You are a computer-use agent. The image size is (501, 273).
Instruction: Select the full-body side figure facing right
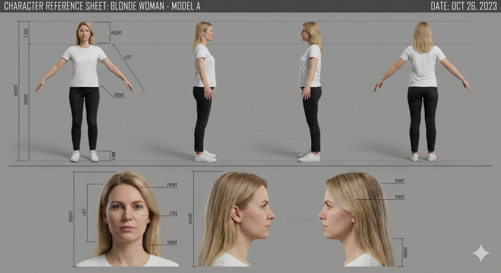click(x=205, y=92)
